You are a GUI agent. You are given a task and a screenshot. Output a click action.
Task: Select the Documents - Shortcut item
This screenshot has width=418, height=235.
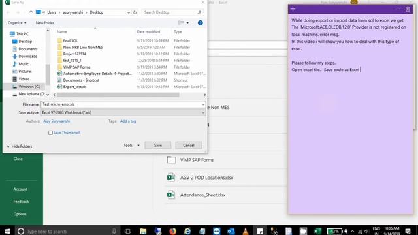81,80
